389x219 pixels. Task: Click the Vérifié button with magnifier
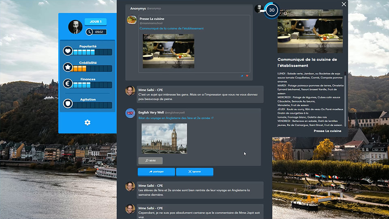[x=150, y=161]
